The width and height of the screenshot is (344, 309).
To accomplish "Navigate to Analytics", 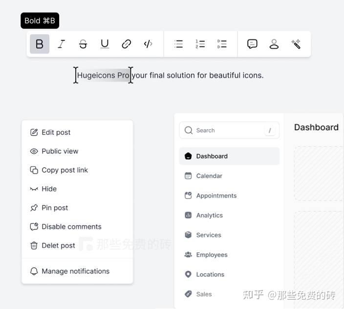I will pyautogui.click(x=230, y=215).
